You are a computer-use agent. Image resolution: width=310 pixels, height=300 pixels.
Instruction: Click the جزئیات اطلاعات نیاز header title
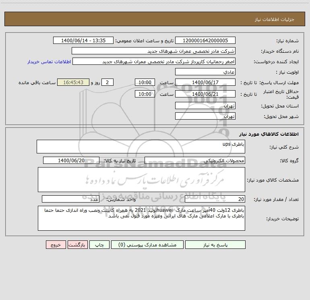click(x=275, y=19)
